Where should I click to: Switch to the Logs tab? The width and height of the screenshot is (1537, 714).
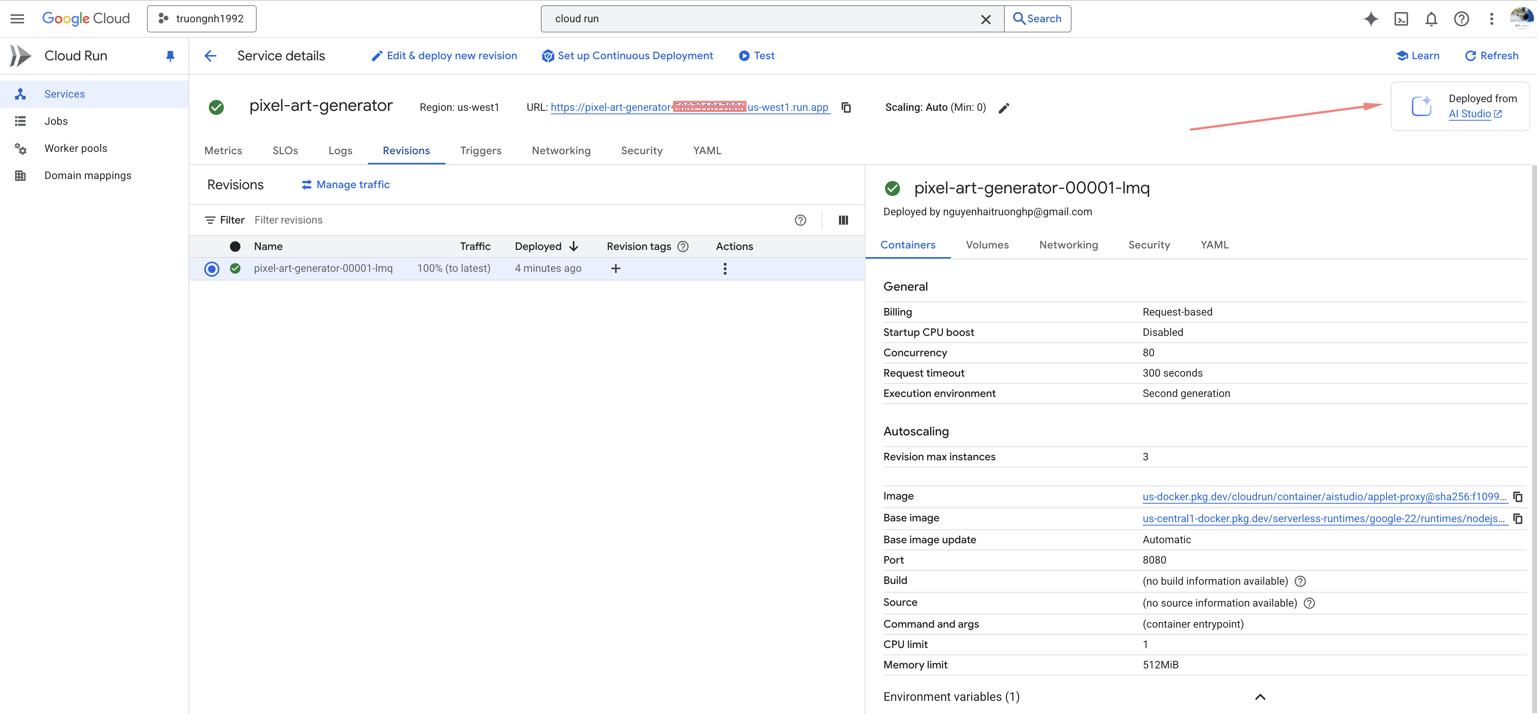point(340,150)
